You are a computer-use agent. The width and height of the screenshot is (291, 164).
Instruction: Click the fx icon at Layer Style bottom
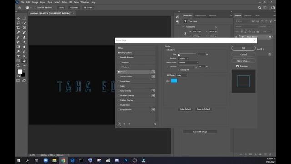(x=120, y=124)
